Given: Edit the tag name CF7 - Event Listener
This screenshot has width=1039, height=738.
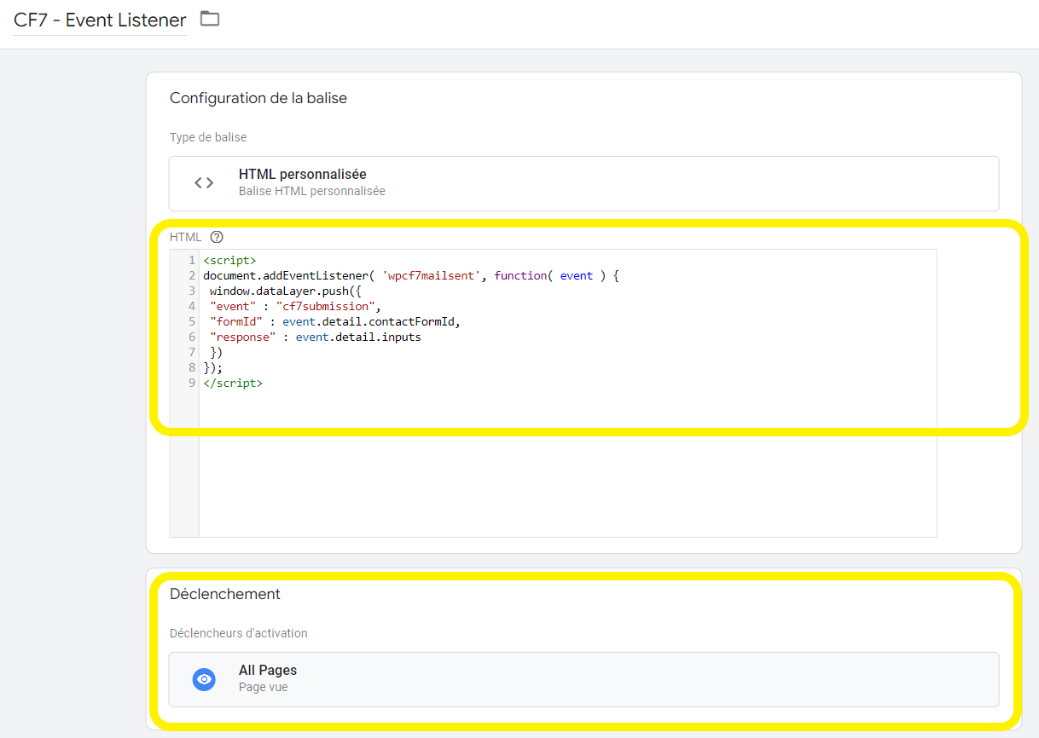Looking at the screenshot, I should point(100,20).
